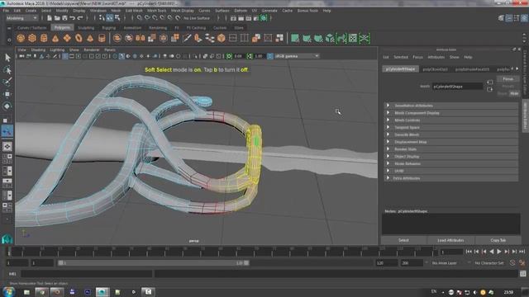Switch to the Polygons shelf tab
Image resolution: width=529 pixels, height=297 pixels.
coord(63,27)
